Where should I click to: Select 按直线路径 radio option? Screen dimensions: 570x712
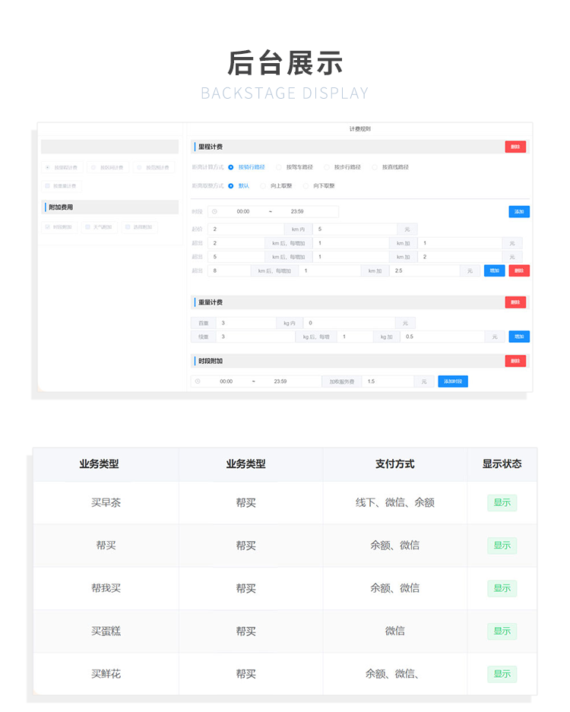tap(375, 167)
